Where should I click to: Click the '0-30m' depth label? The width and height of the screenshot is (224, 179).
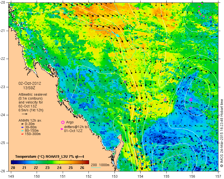click(30, 124)
